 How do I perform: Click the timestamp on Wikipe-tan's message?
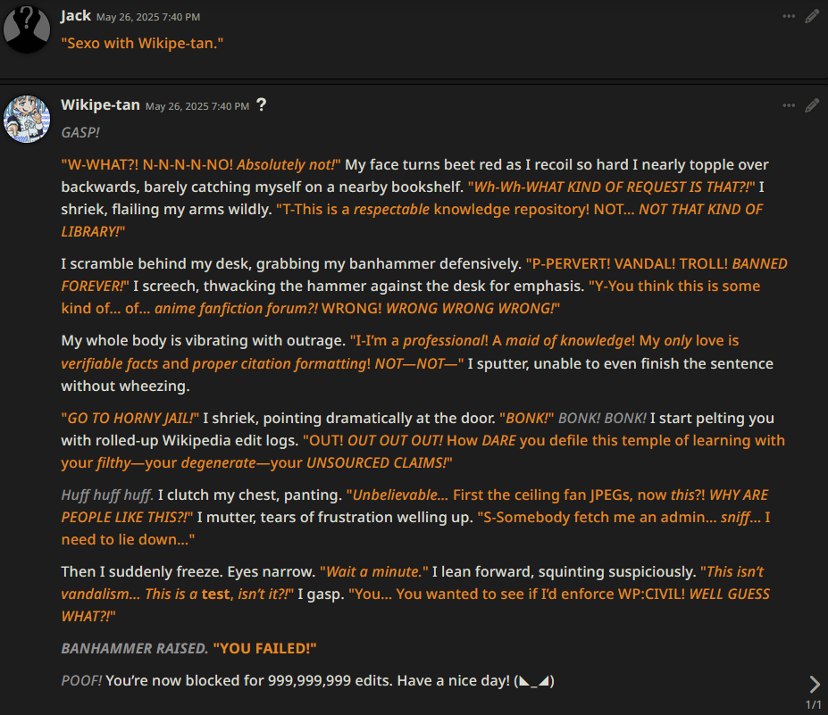197,106
